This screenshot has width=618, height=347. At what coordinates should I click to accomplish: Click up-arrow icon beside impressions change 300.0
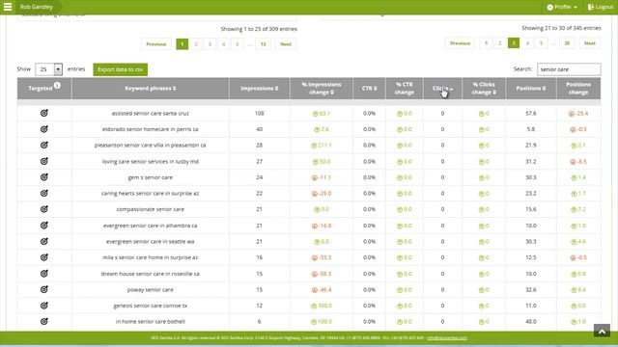(314, 307)
